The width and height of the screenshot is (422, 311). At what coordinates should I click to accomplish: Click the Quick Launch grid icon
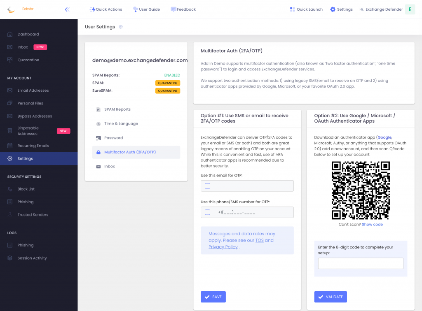(x=292, y=9)
